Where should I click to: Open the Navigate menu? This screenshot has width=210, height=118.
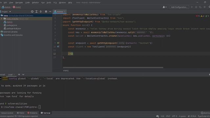19,3
